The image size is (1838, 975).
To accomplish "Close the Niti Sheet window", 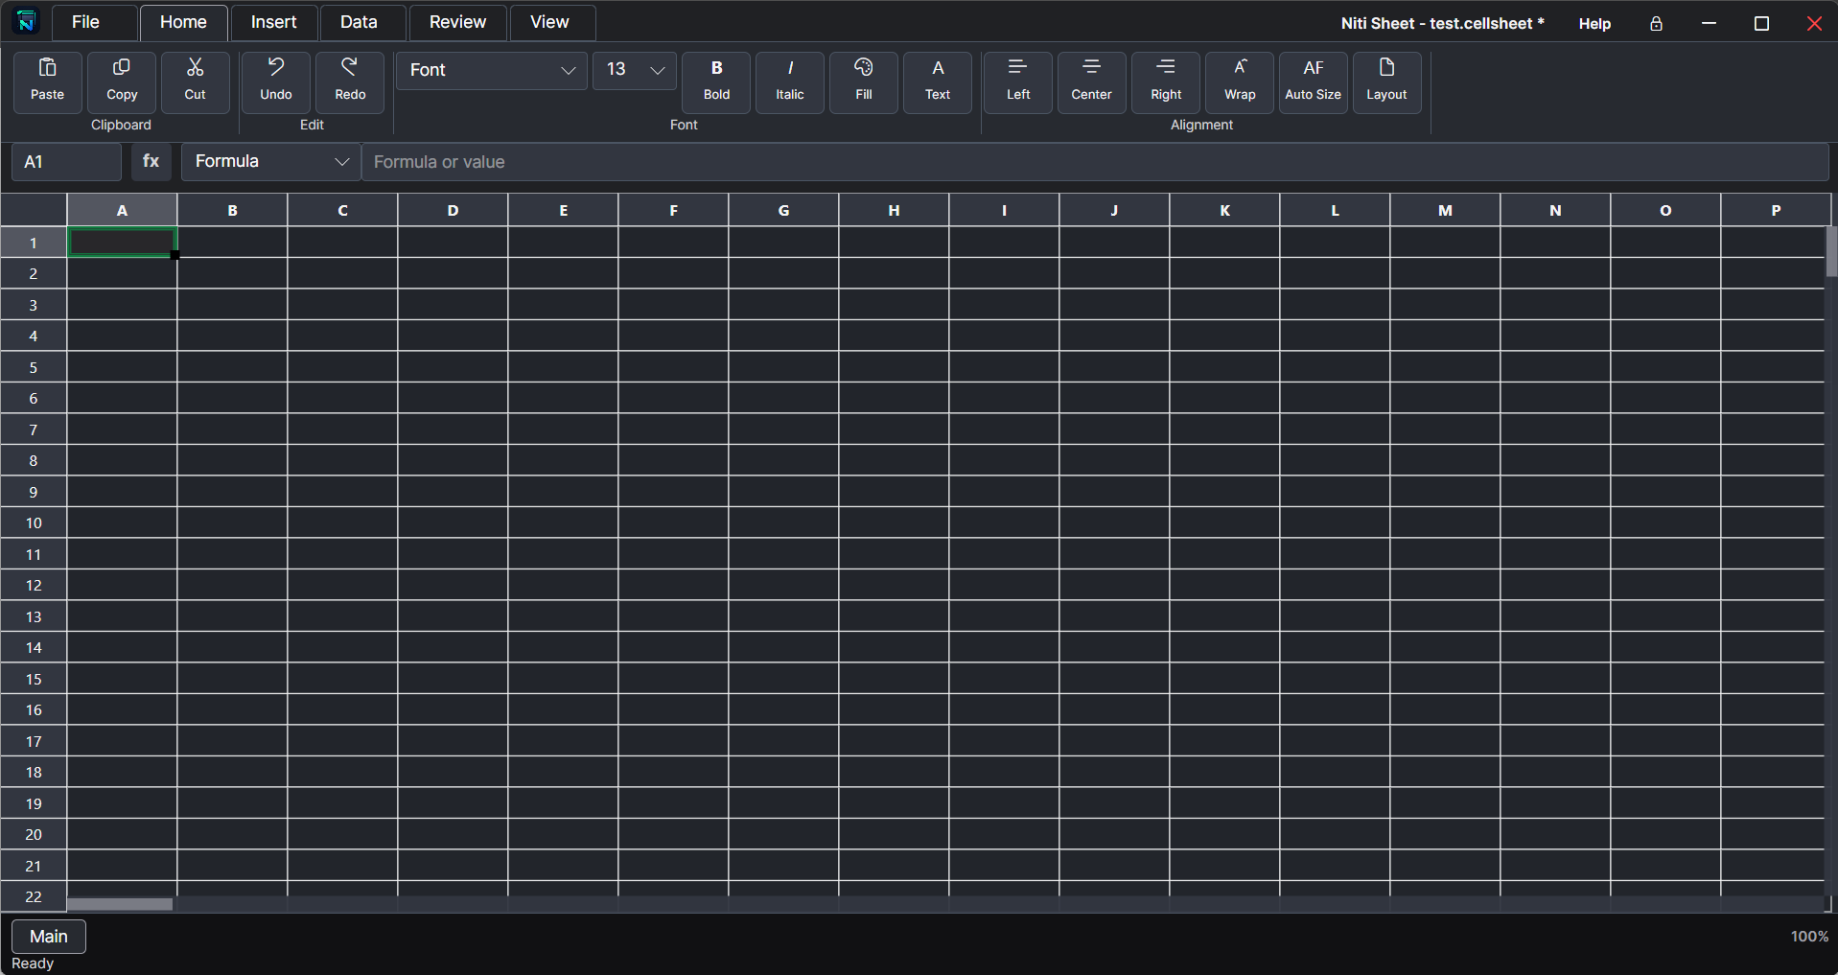I will click(1814, 23).
